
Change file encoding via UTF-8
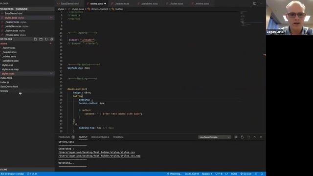(x=219, y=174)
